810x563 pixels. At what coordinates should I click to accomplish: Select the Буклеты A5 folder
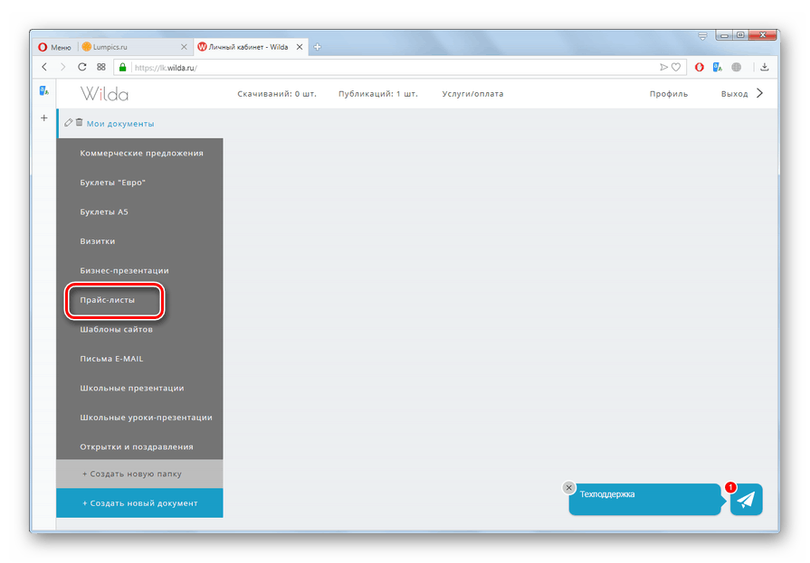tap(140, 212)
